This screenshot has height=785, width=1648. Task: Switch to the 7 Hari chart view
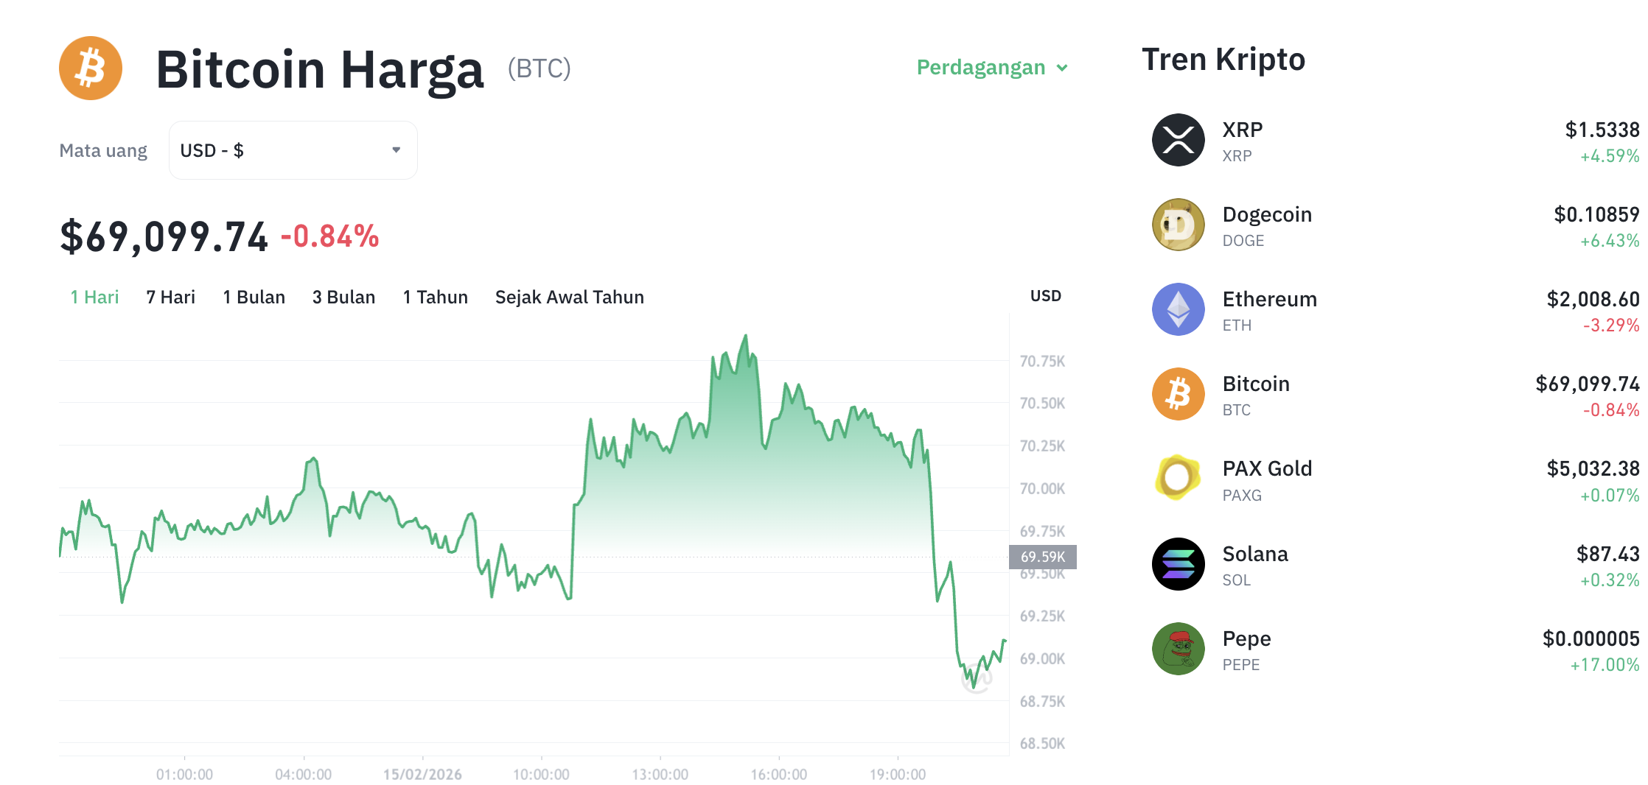point(170,297)
